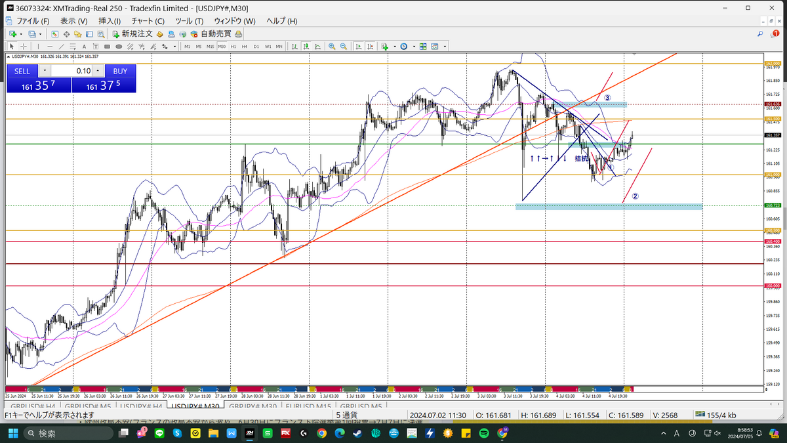787x443 pixels.
Task: Open the New Chart toolbar icon
Action: pyautogui.click(x=13, y=33)
